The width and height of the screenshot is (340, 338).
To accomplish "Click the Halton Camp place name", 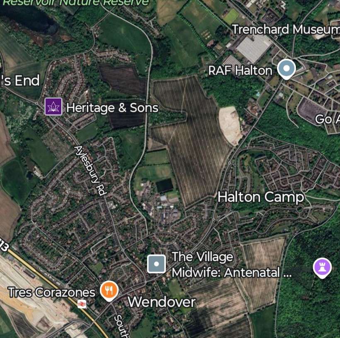I will coord(261,197).
